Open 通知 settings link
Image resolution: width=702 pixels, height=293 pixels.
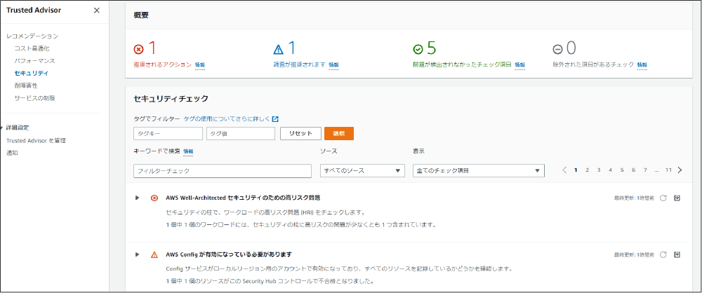click(12, 153)
